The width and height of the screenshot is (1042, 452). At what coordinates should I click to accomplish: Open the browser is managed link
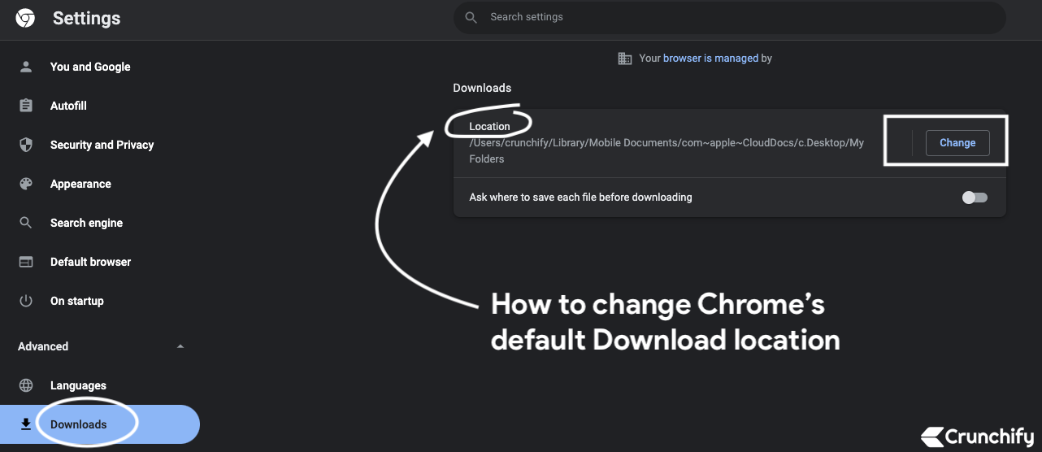(x=711, y=59)
